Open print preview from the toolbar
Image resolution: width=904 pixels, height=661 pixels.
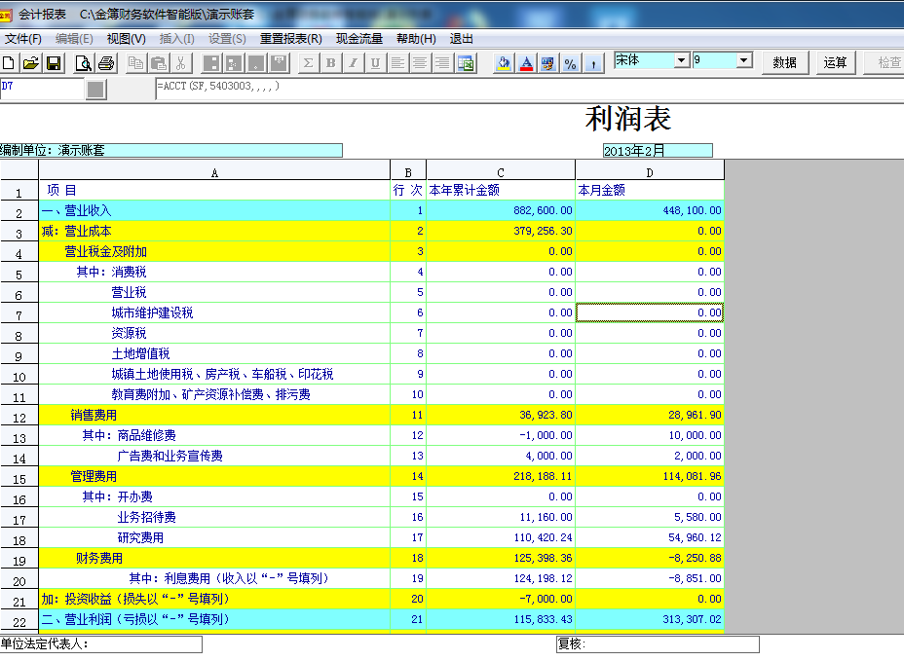pyautogui.click(x=84, y=63)
